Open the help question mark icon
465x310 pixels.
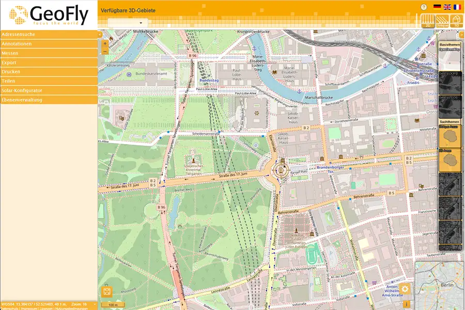coord(424,7)
